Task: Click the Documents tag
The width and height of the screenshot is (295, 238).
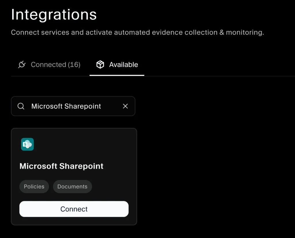Action: click(72, 186)
